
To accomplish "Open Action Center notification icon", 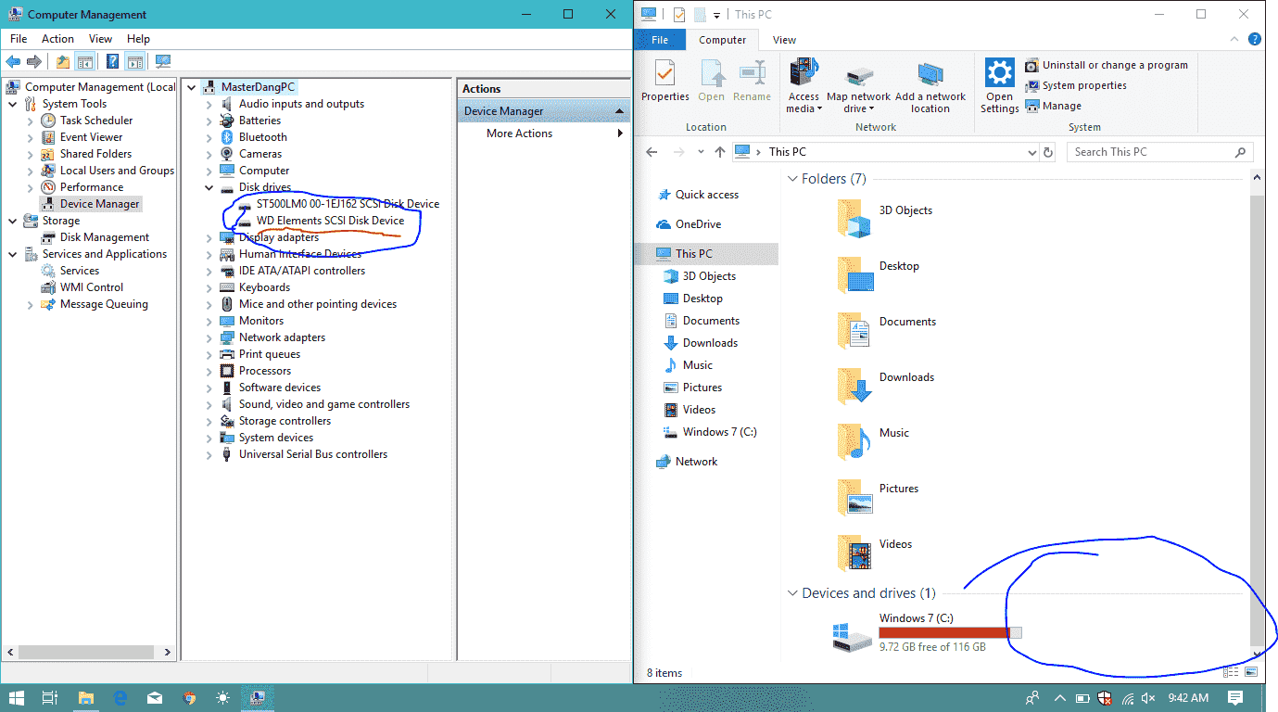I will click(1235, 697).
